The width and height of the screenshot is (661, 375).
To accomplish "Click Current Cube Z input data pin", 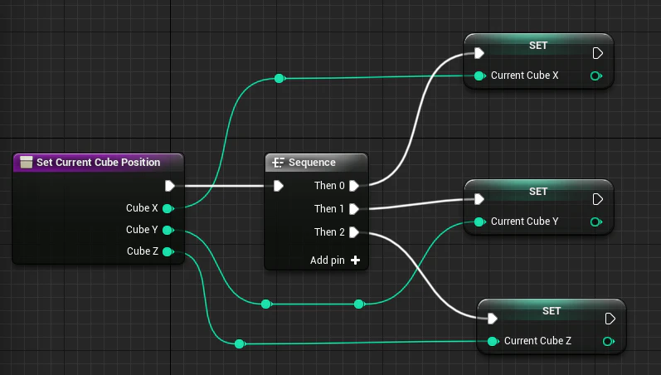I will tap(493, 341).
